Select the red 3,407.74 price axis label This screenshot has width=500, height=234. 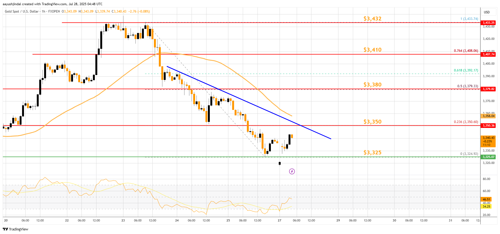point(488,54)
